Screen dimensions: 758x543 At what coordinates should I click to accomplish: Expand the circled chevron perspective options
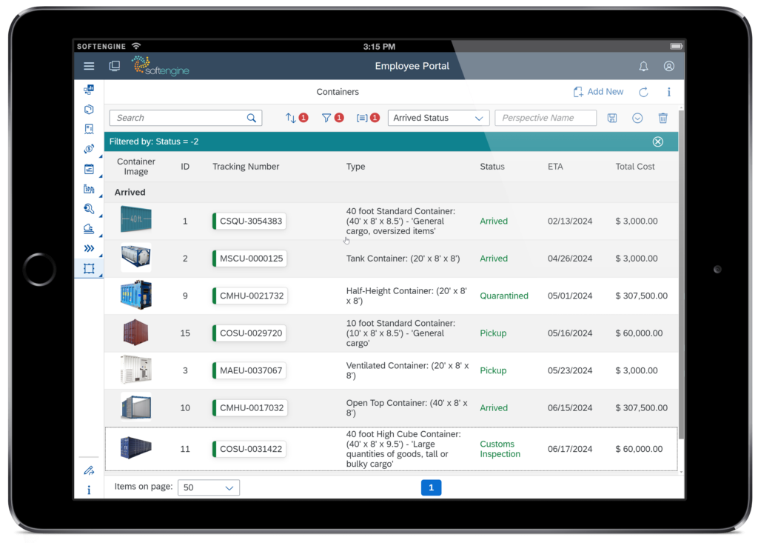637,118
